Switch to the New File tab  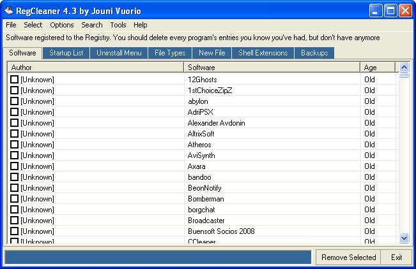pyautogui.click(x=212, y=53)
